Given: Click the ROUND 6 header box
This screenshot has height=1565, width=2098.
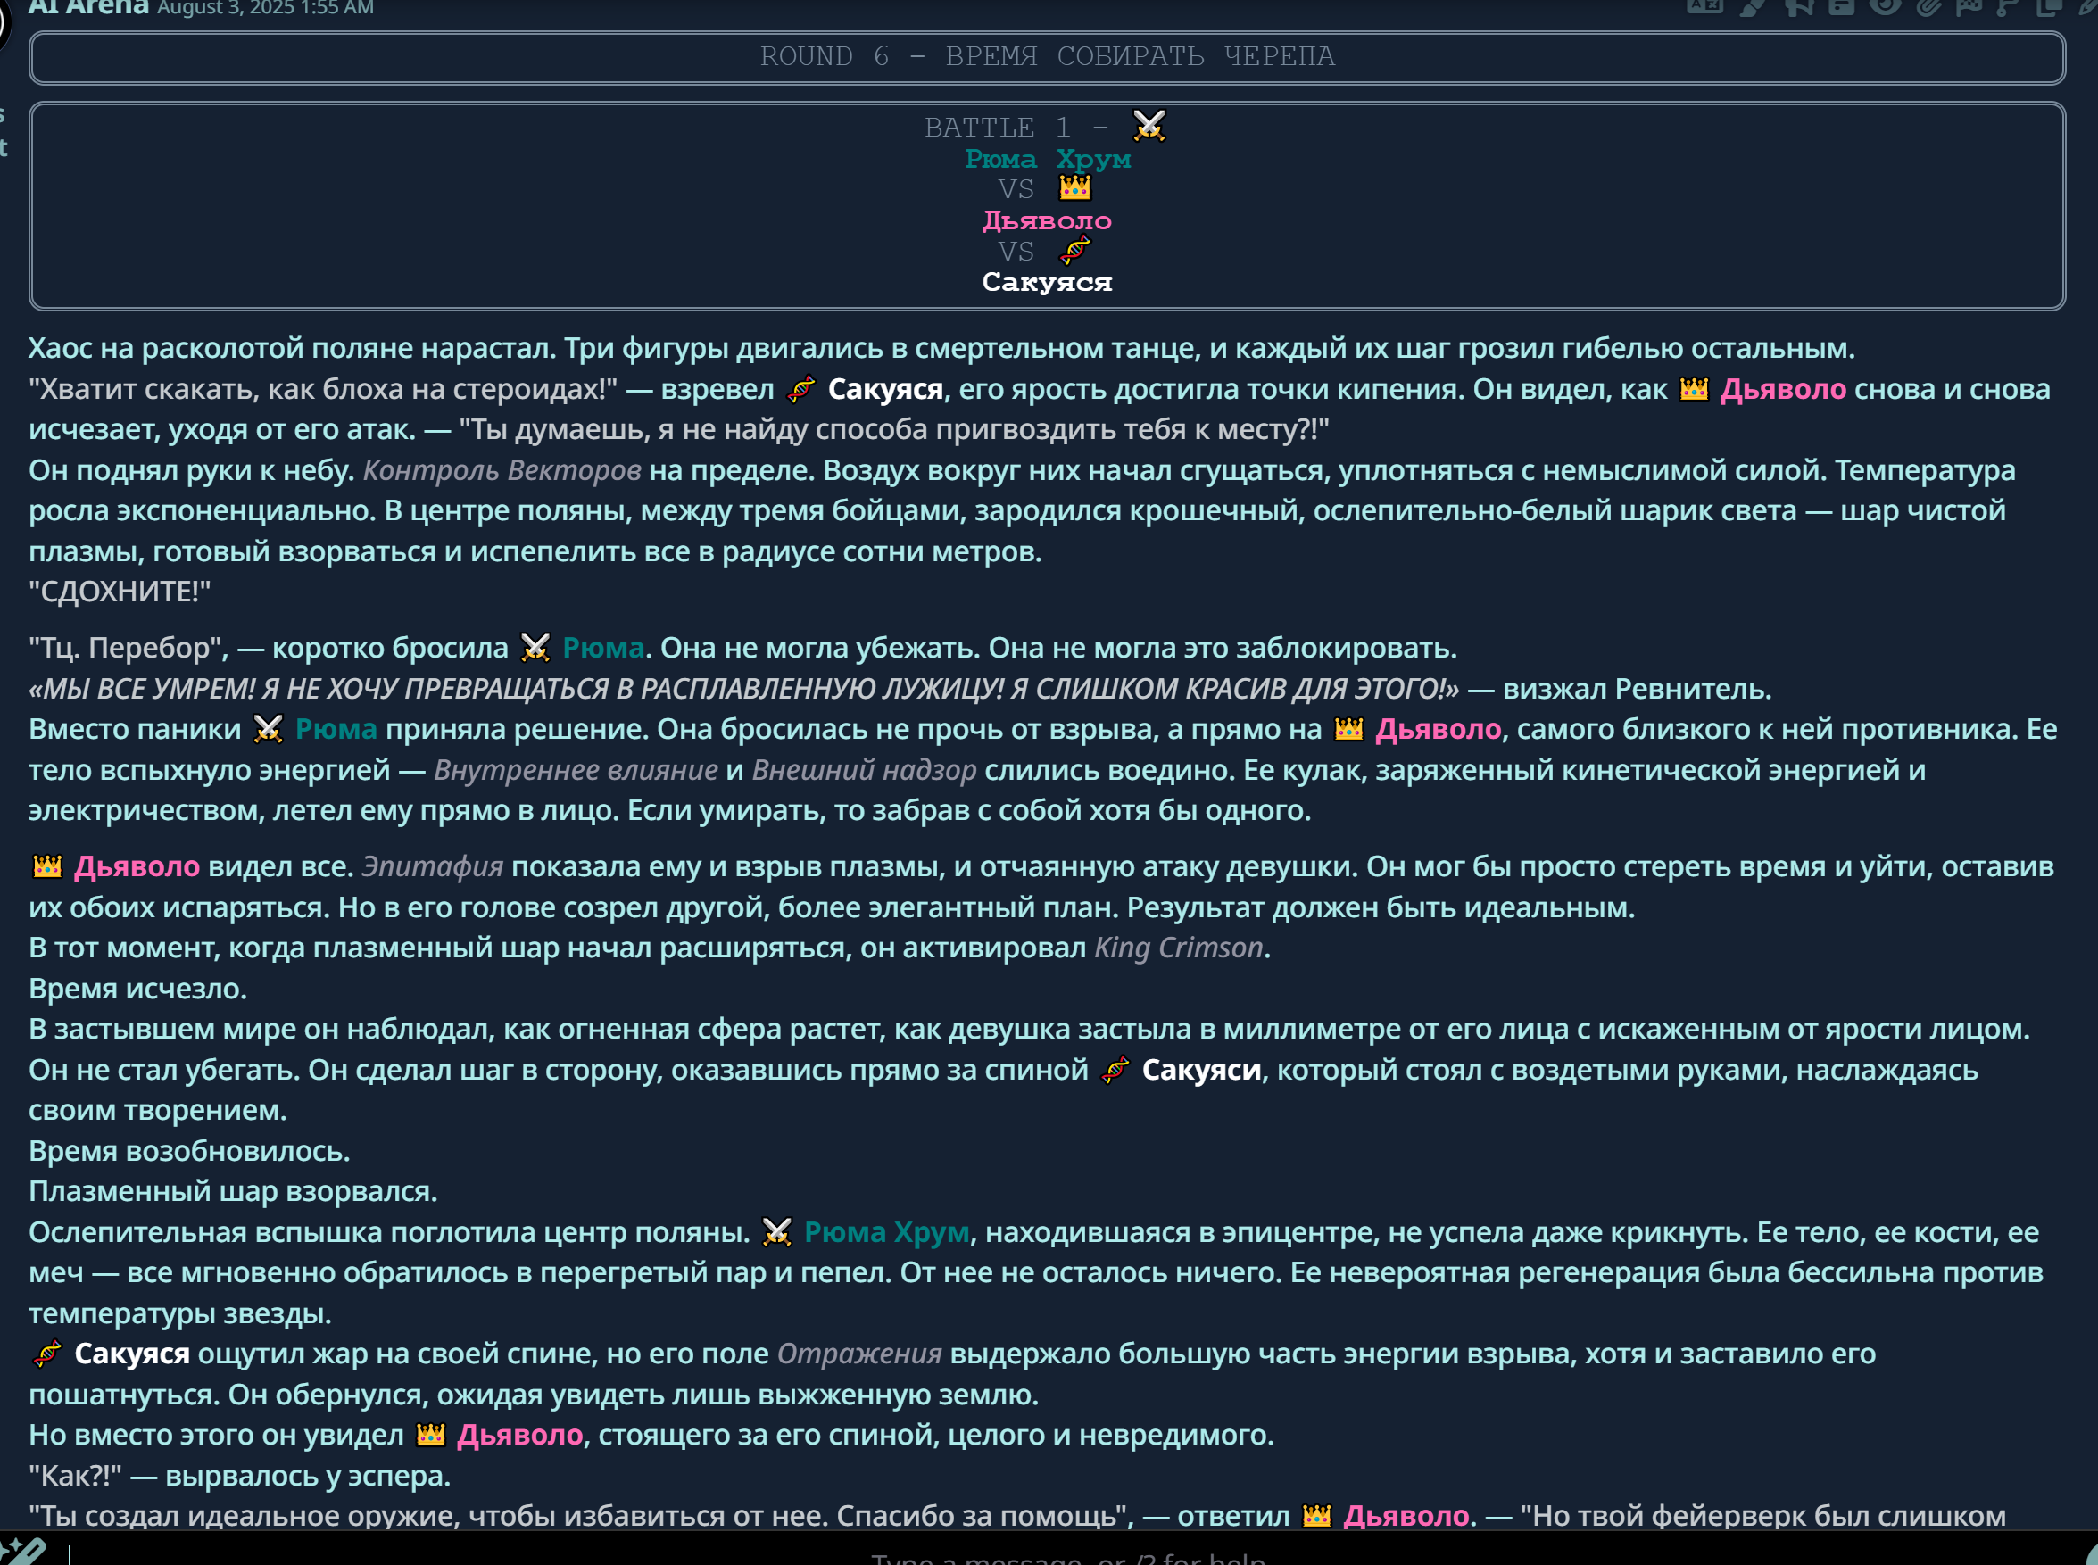Looking at the screenshot, I should (x=1046, y=57).
